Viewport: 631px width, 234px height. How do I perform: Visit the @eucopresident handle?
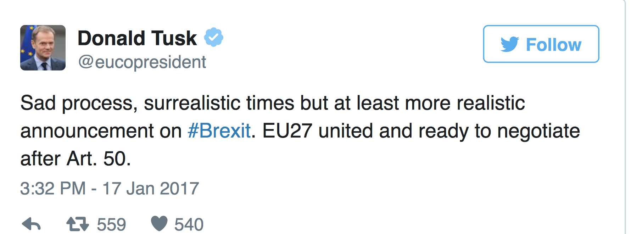142,62
